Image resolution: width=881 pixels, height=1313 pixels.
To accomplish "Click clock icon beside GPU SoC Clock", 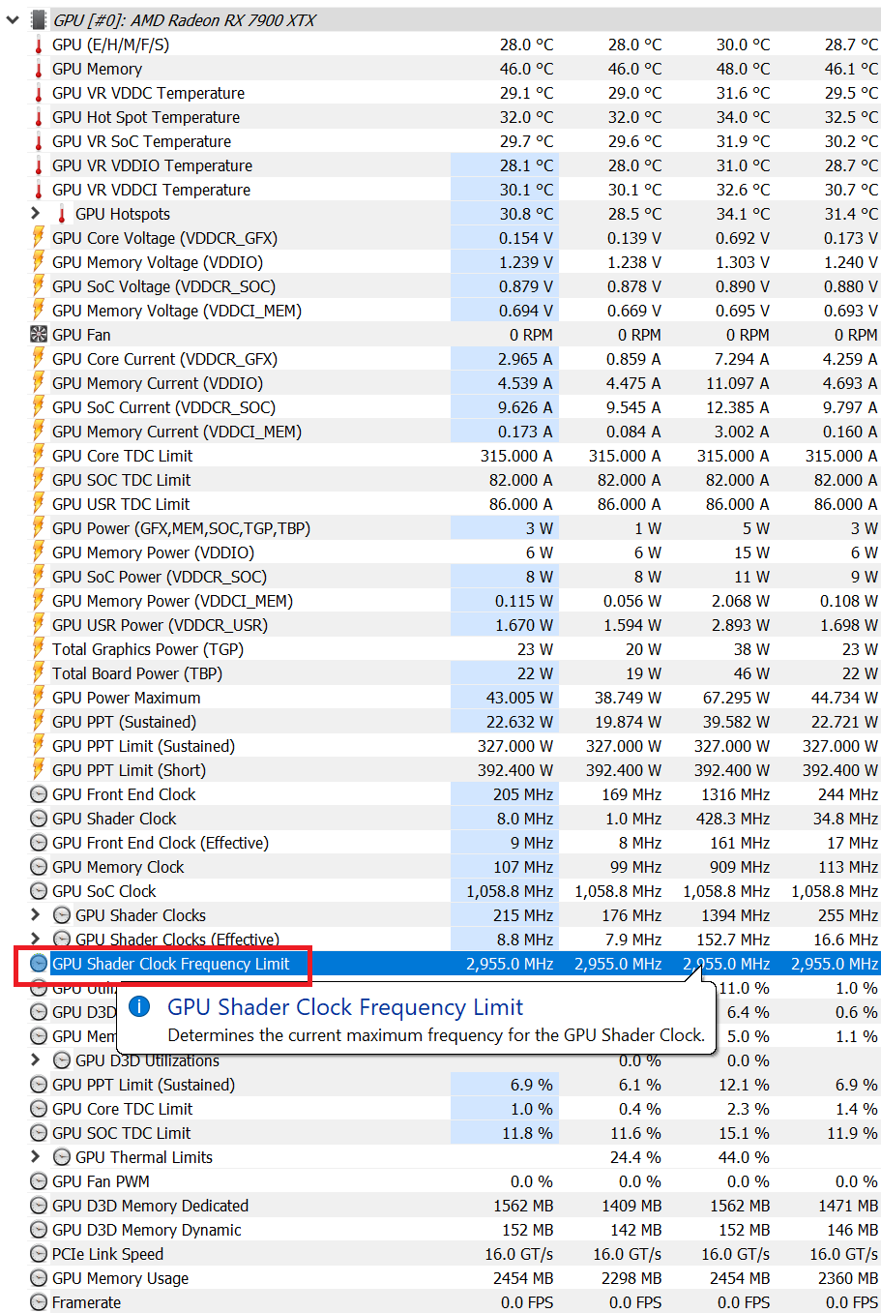I will [x=39, y=891].
